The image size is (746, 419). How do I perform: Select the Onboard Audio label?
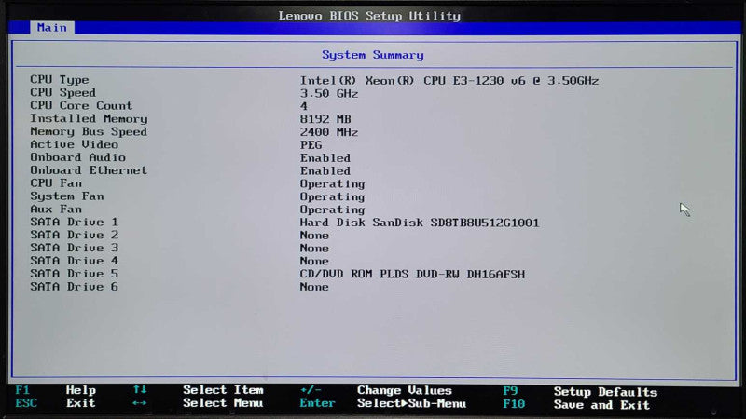tap(78, 157)
